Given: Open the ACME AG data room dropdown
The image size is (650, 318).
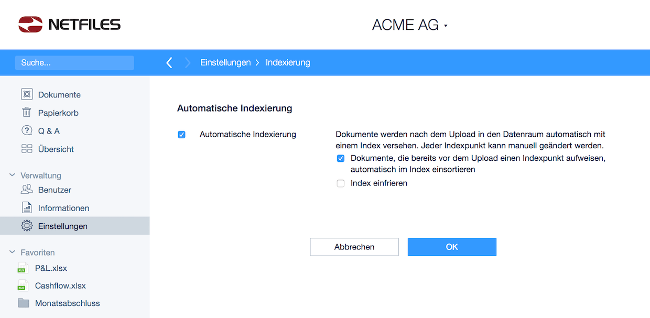Looking at the screenshot, I should 409,25.
